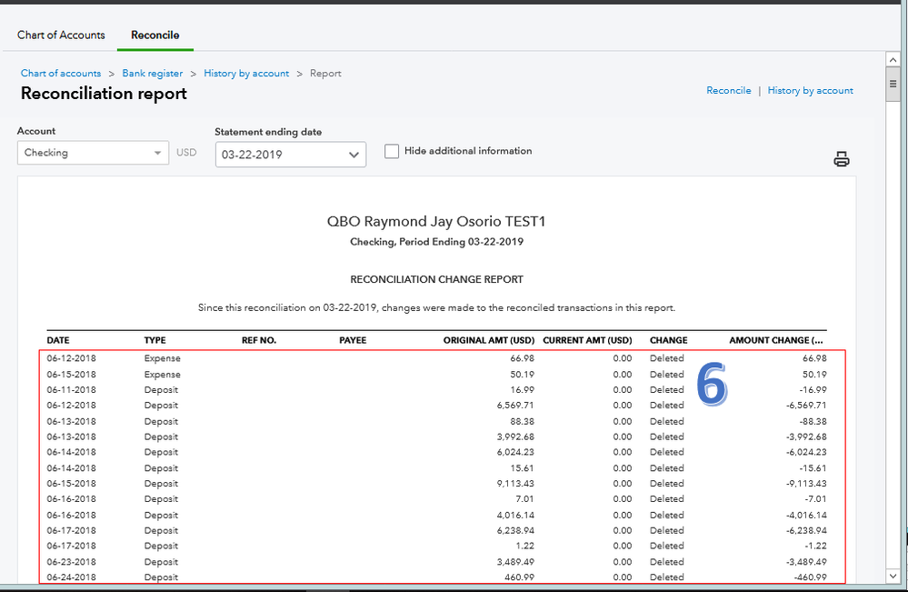Image resolution: width=908 pixels, height=592 pixels.
Task: Switch to the Chart of Accounts tab
Action: [61, 35]
